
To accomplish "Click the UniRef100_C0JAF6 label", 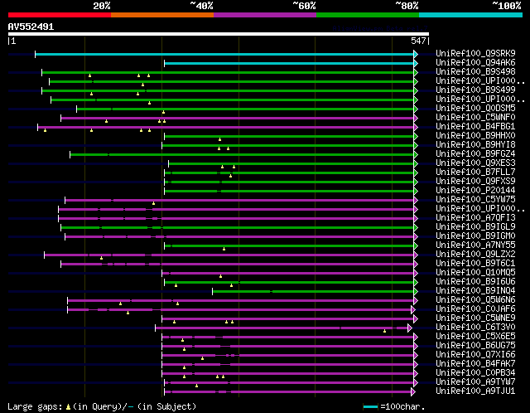I will point(475,309).
